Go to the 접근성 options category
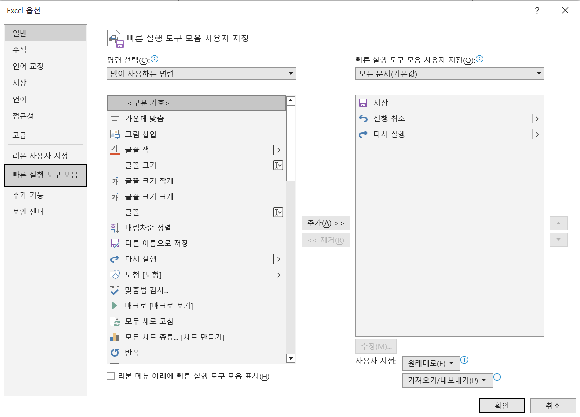The image size is (580, 417). (46, 117)
